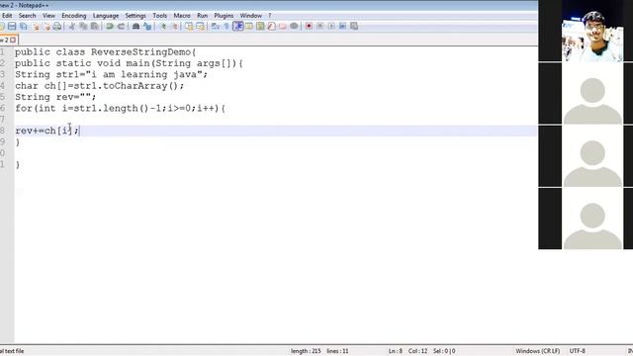Run macro multiple times icon
The width and height of the screenshot is (633, 356).
[343, 27]
